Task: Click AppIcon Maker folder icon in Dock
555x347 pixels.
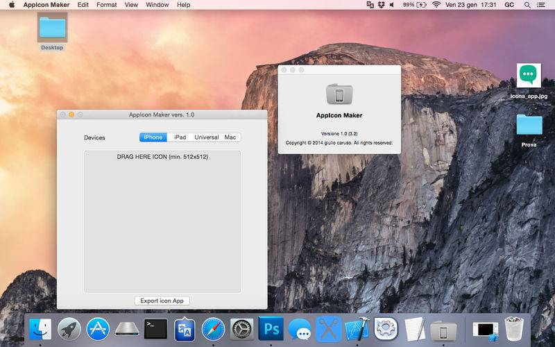Action: (443, 332)
